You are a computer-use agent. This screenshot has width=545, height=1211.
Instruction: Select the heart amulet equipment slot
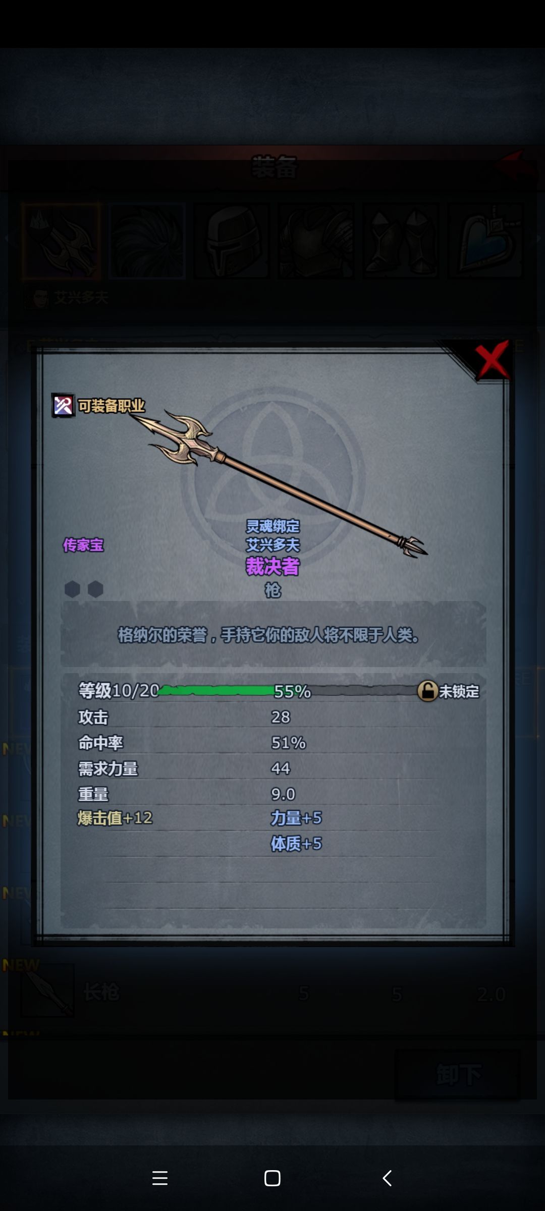[486, 241]
